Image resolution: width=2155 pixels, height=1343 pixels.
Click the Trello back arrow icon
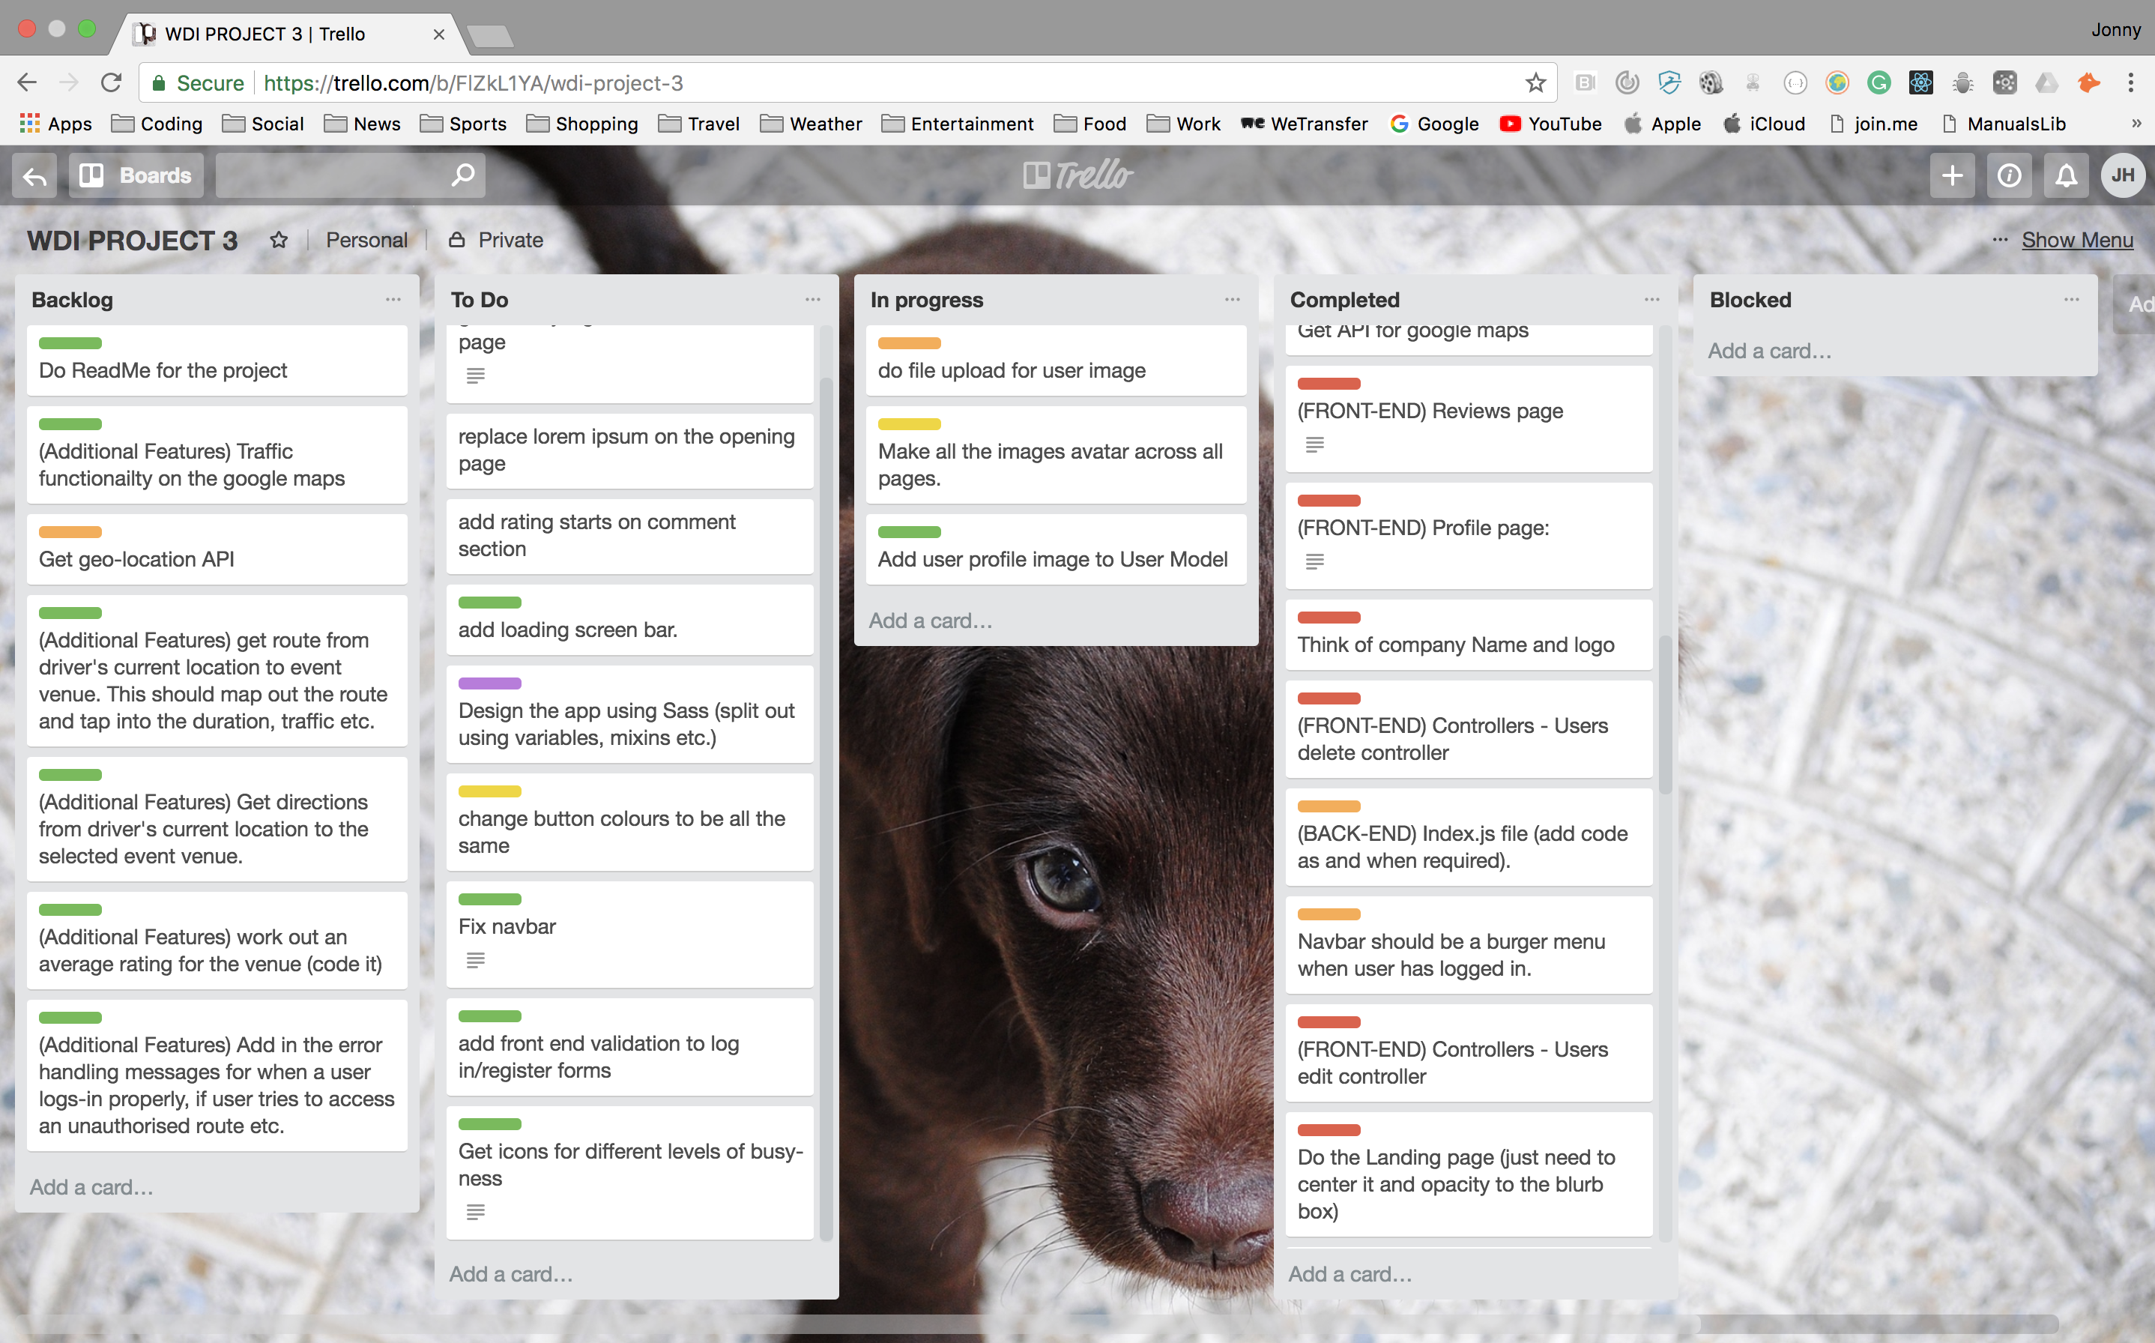34,176
